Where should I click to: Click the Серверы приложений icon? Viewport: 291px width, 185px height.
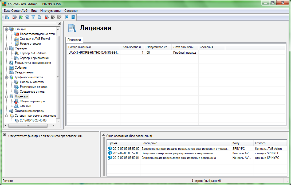click(x=17, y=58)
